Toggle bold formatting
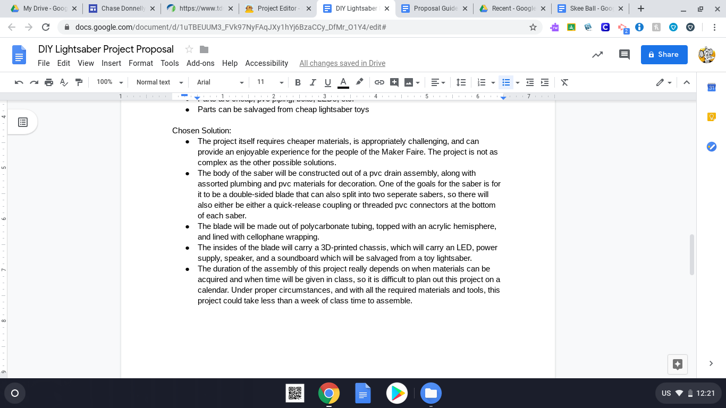The height and width of the screenshot is (408, 726). 298,82
